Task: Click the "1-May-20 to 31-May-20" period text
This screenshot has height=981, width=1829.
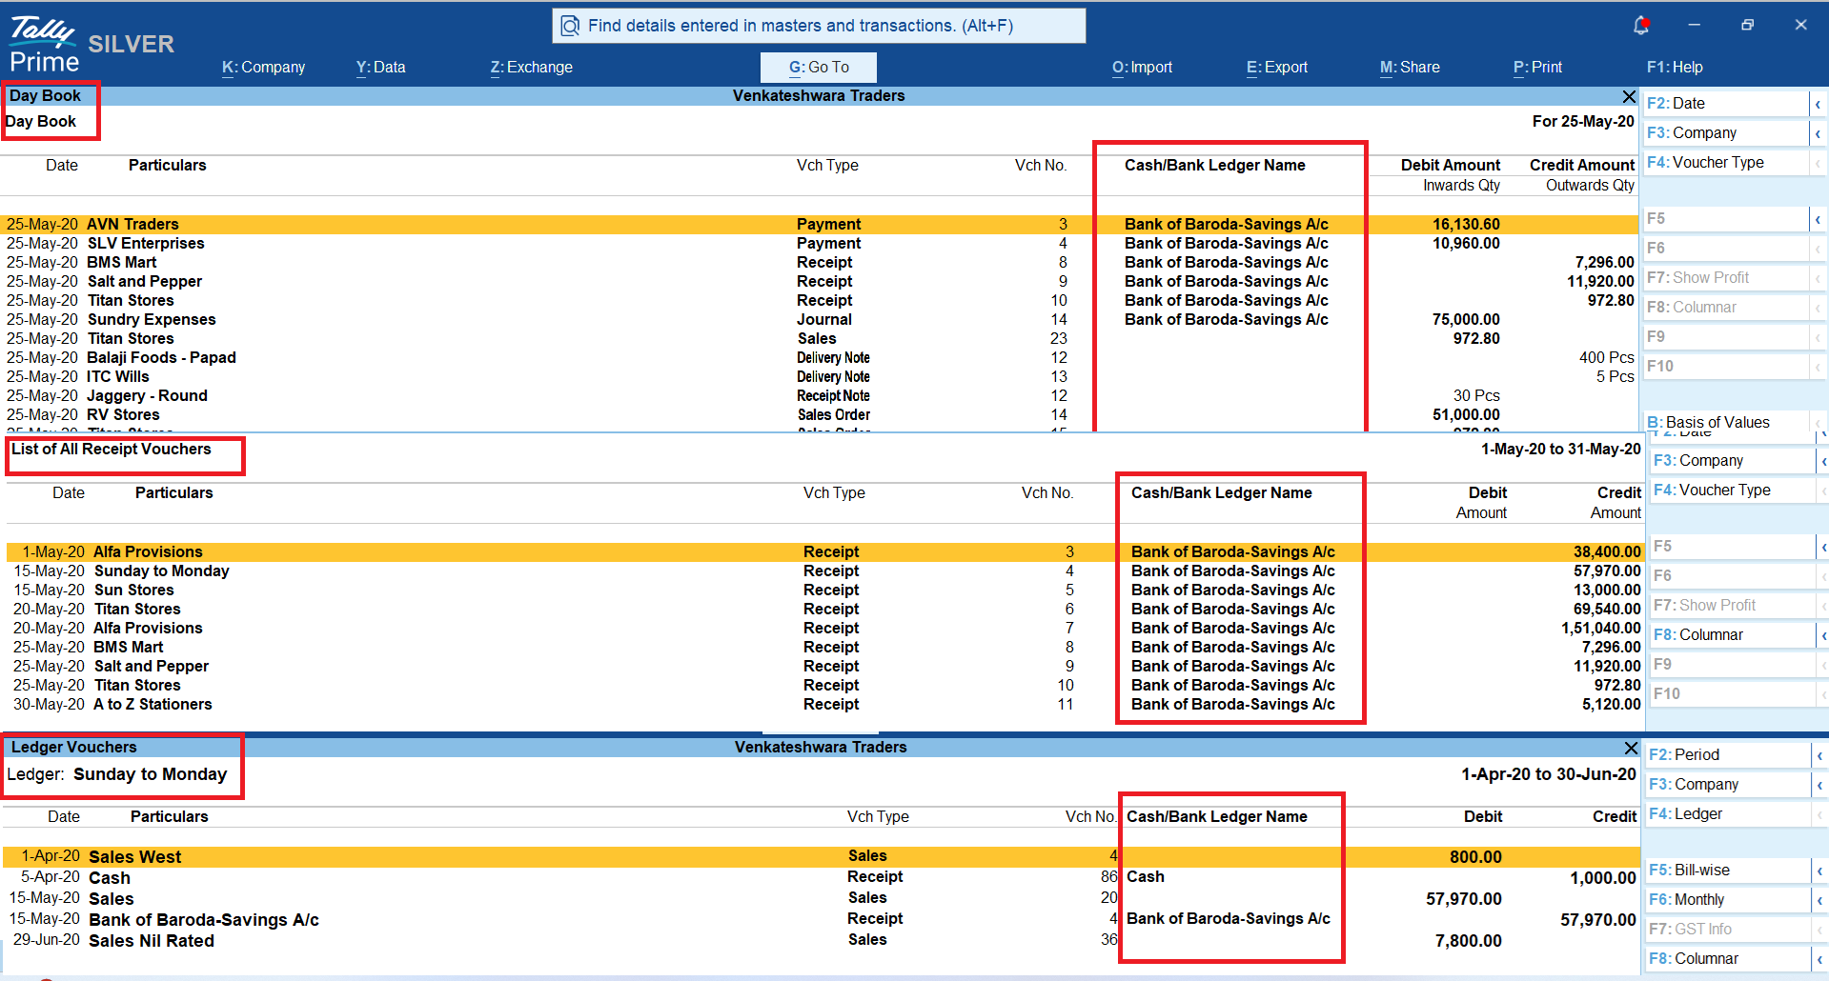Action: 1561,450
